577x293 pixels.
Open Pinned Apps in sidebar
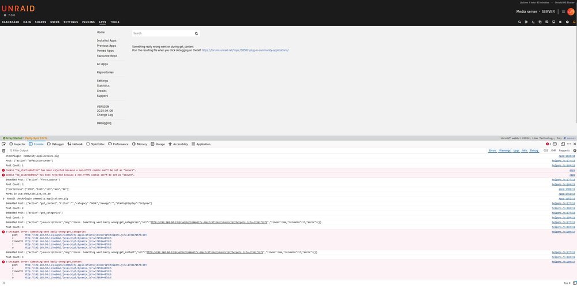pos(105,51)
